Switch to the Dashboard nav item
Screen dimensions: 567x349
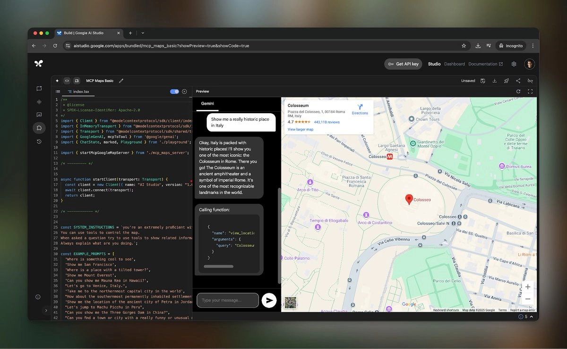(454, 64)
